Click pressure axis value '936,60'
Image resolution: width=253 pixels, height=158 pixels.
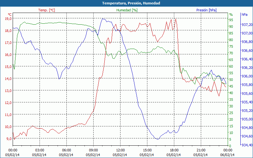click(x=247, y=51)
